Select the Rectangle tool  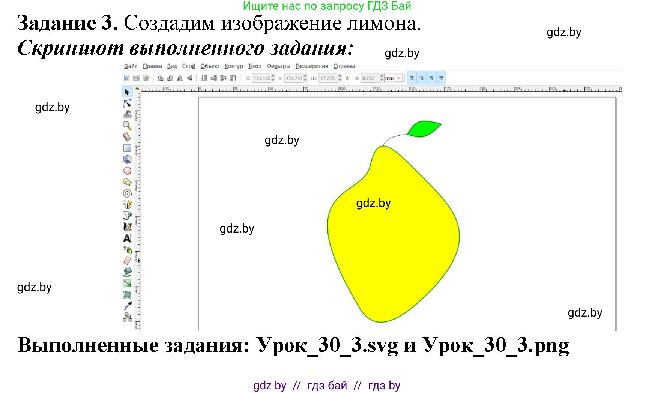click(128, 148)
